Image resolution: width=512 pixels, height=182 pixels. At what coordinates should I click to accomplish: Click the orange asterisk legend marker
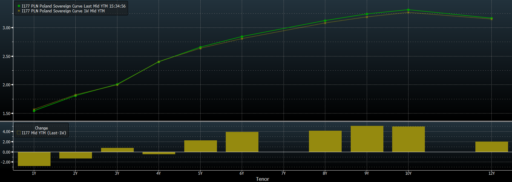click(19, 11)
